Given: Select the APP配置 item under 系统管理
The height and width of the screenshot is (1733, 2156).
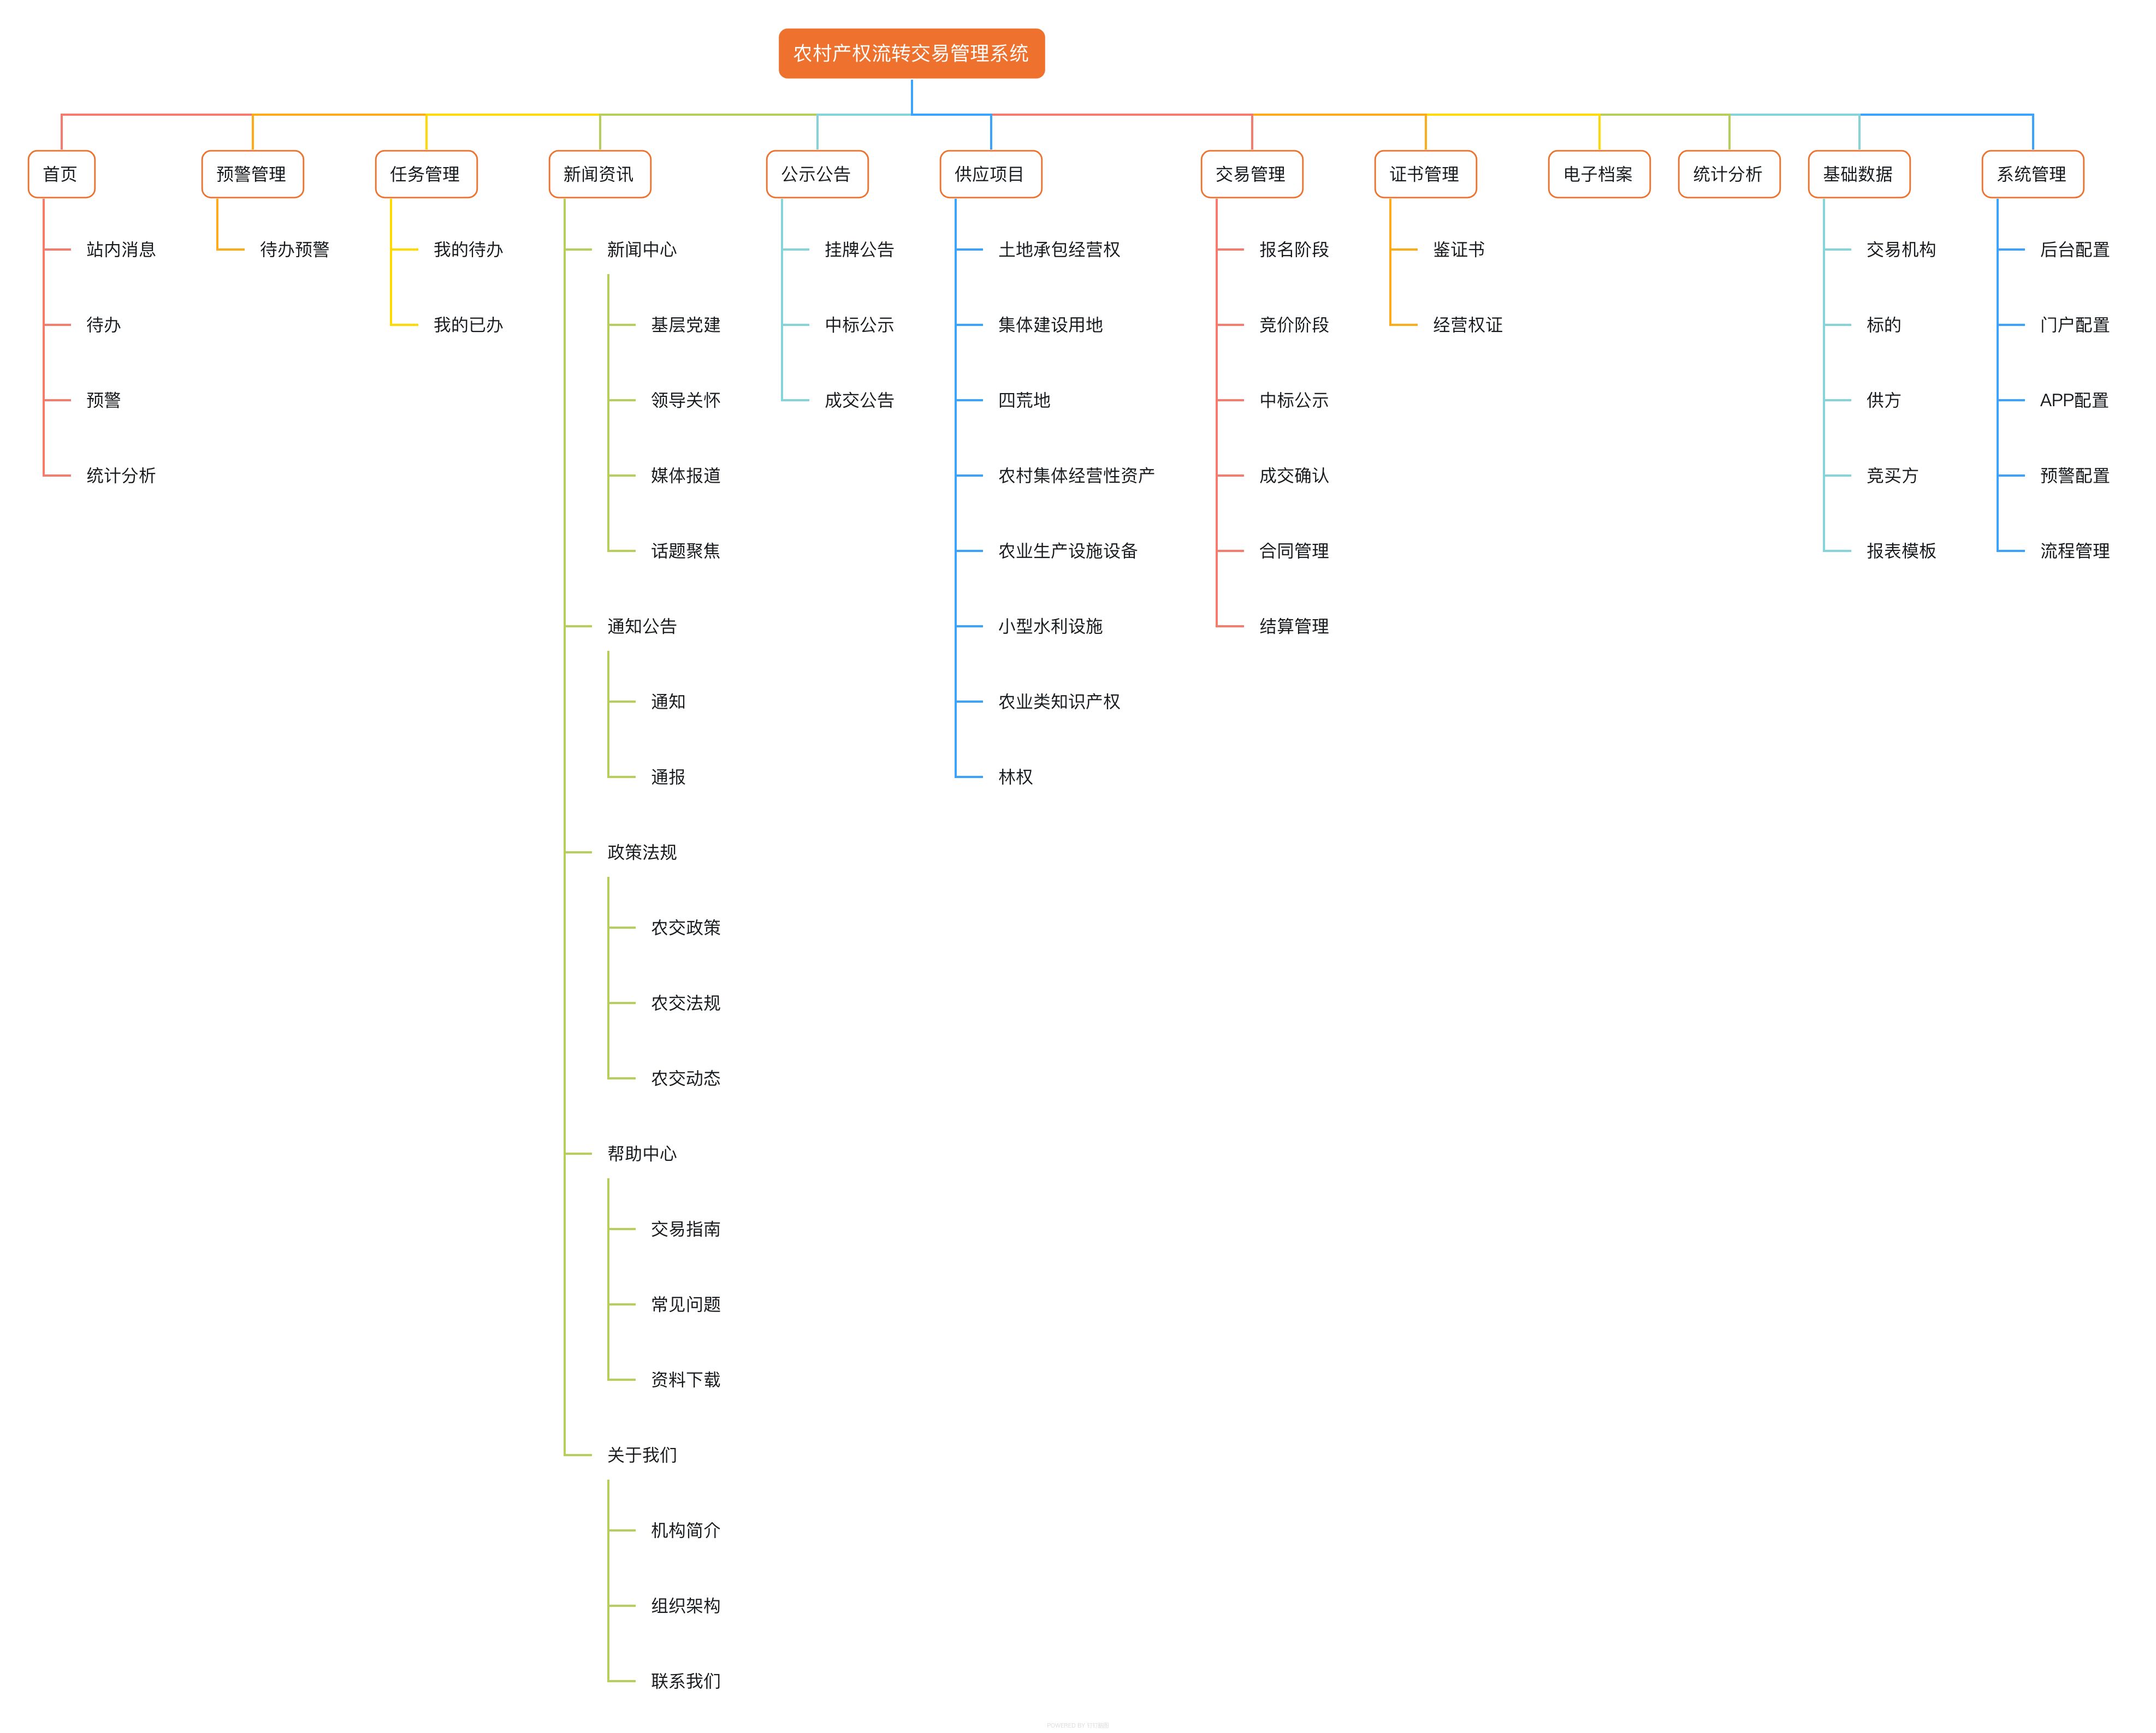Looking at the screenshot, I should tap(2074, 400).
